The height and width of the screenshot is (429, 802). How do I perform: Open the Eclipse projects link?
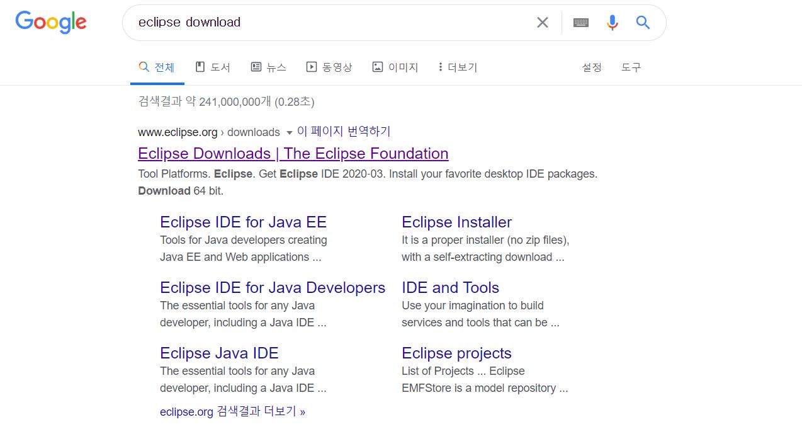pyautogui.click(x=457, y=353)
